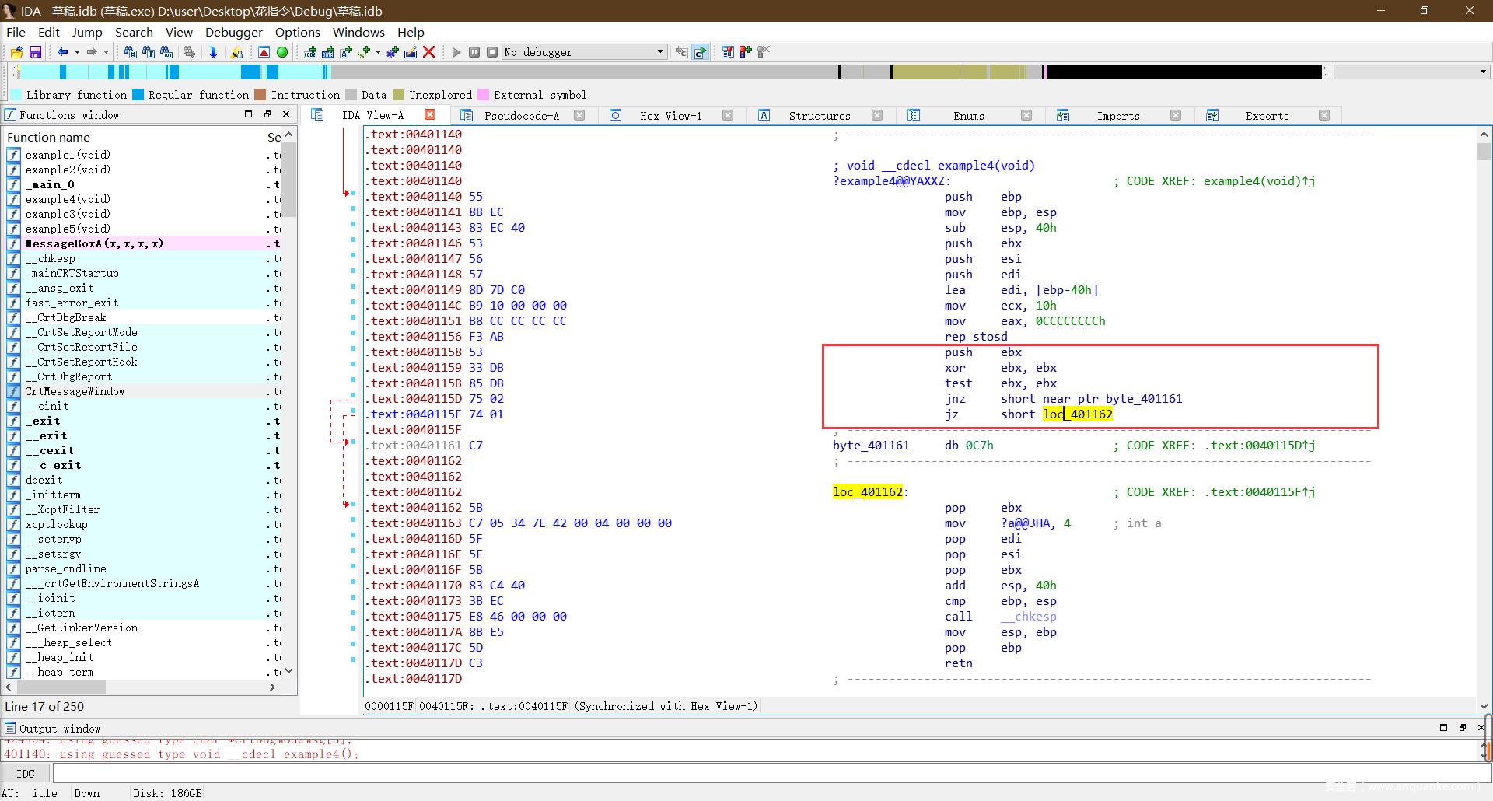Click the pause process button
Image resolution: width=1493 pixels, height=801 pixels.
coord(474,52)
